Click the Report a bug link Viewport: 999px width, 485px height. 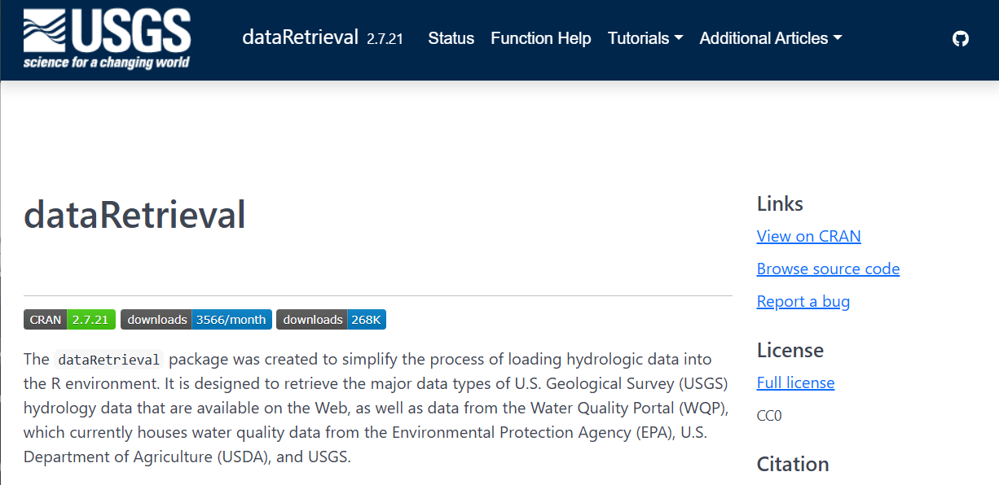(803, 301)
